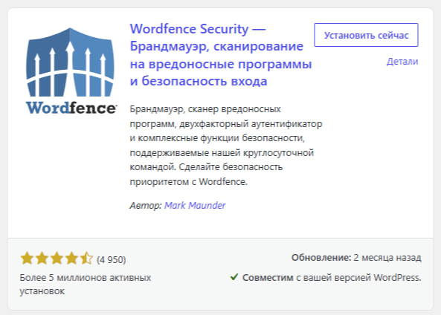Screen dimensions: 441x315
Task: Click the Wordfence shield logo thumbnail
Action: [x=71, y=71]
